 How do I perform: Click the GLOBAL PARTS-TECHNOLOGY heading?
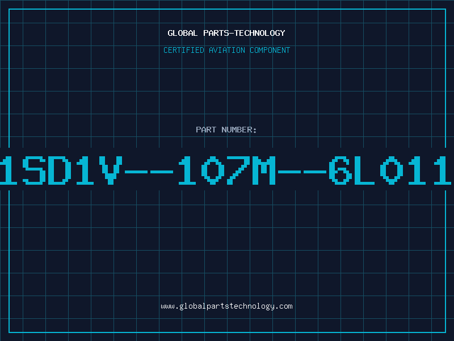pos(226,33)
